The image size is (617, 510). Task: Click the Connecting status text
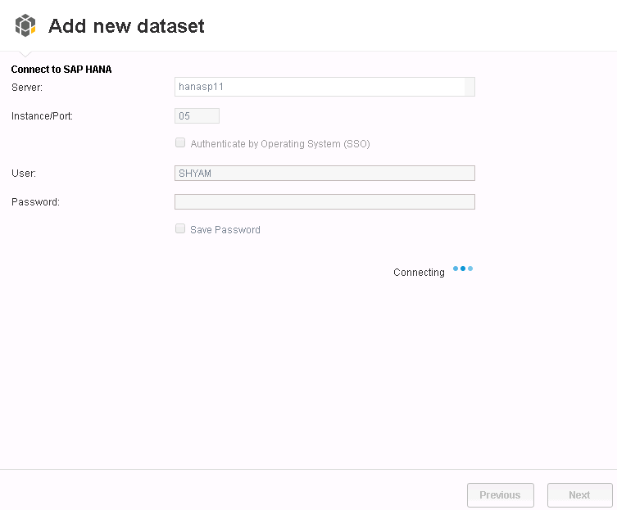tap(419, 272)
